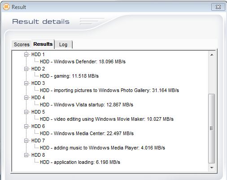Select the Windows Vista startup result
The width and height of the screenshot is (227, 180).
pyautogui.click(x=87, y=105)
